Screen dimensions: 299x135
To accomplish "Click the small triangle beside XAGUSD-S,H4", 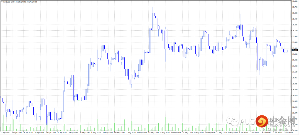I will pos(2,2).
